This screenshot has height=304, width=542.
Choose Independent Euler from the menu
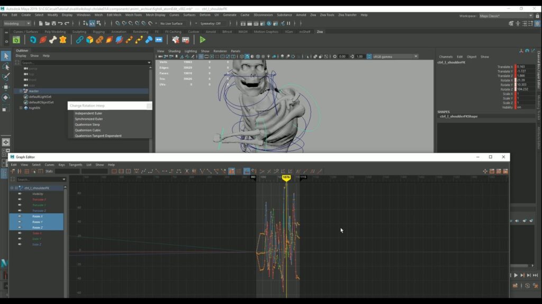(x=88, y=113)
